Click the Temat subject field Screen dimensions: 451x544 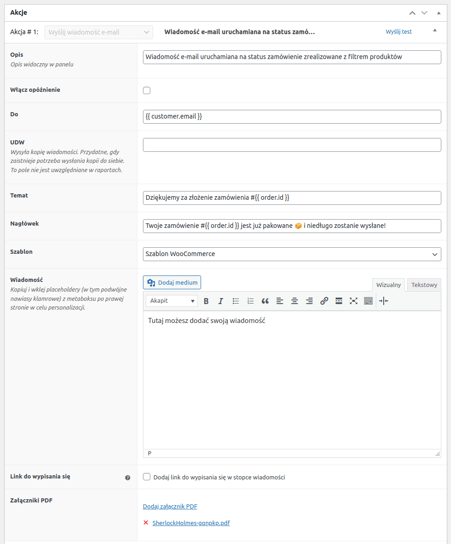(x=292, y=198)
